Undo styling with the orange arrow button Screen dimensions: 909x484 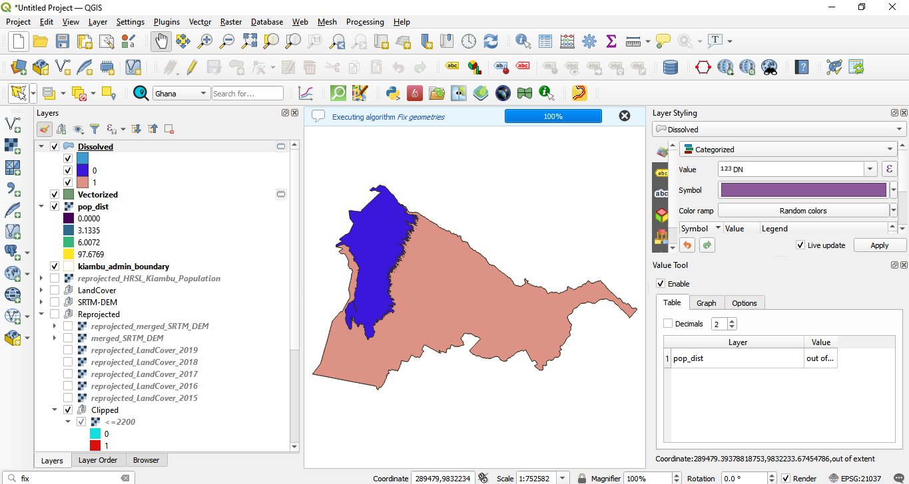pos(687,245)
